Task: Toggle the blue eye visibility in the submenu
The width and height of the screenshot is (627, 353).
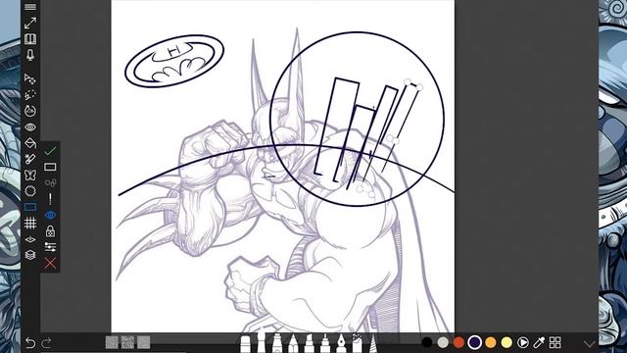Action: tap(50, 216)
